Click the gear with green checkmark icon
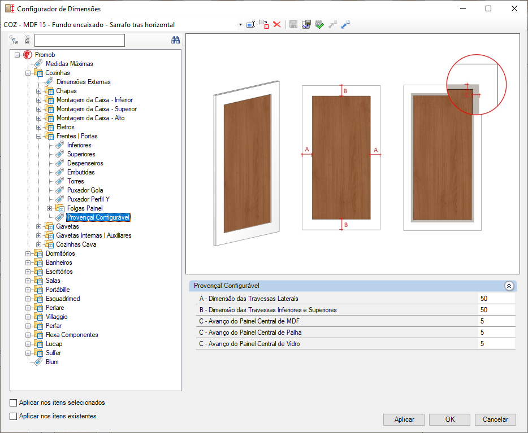Screen dimensions: 528x433 (319, 24)
